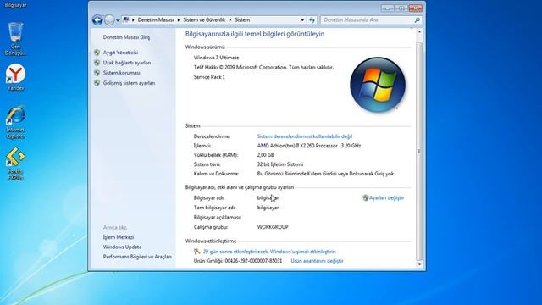The image size is (542, 305).
Task: Open Performans Bilgileri ve Araçları
Action: (137, 257)
